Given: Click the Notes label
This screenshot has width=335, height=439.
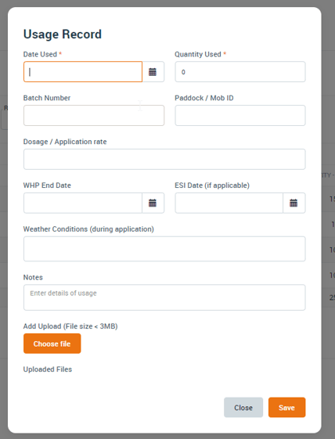Looking at the screenshot, I should pyautogui.click(x=33, y=278).
